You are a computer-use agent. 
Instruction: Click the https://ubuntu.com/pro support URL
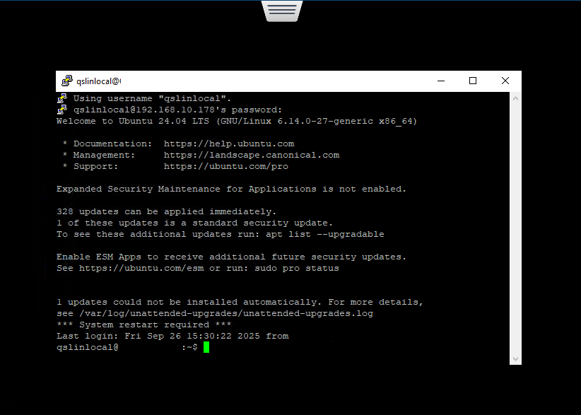(x=226, y=166)
